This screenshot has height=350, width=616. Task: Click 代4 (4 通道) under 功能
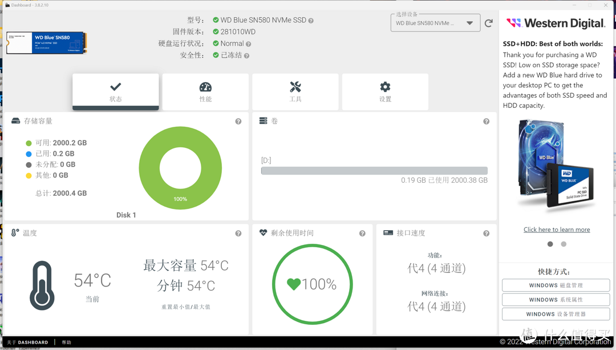pos(436,268)
